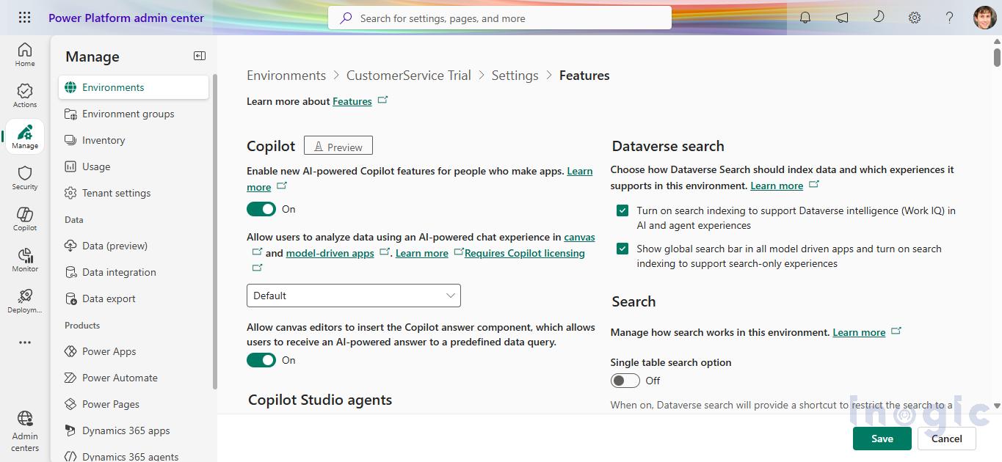
Task: Open Data integration
Action: pyautogui.click(x=134, y=272)
